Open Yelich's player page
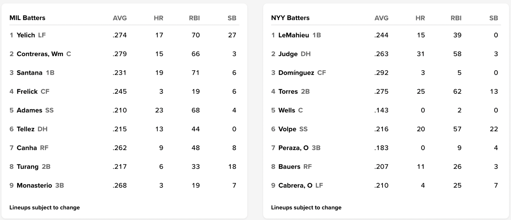Viewport: 511px width, 220px height. [x=26, y=35]
